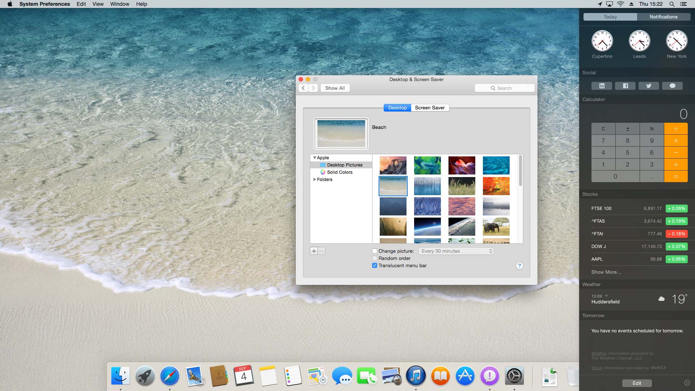Enable the Change picture checkbox
Viewport: 695px width, 391px height.
pos(375,251)
